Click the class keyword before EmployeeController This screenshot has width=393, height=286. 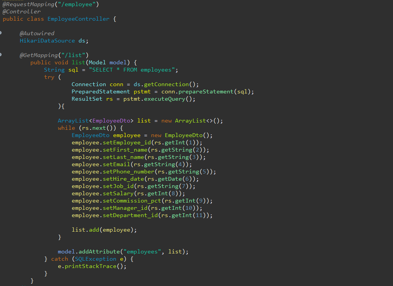tap(35, 19)
